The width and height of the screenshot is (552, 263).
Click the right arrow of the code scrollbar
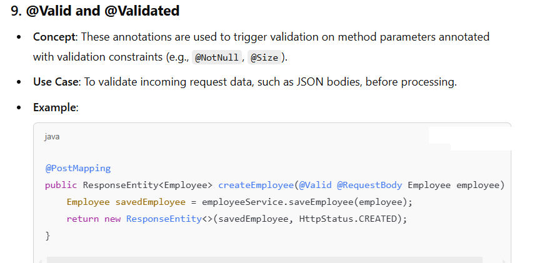coord(504,261)
